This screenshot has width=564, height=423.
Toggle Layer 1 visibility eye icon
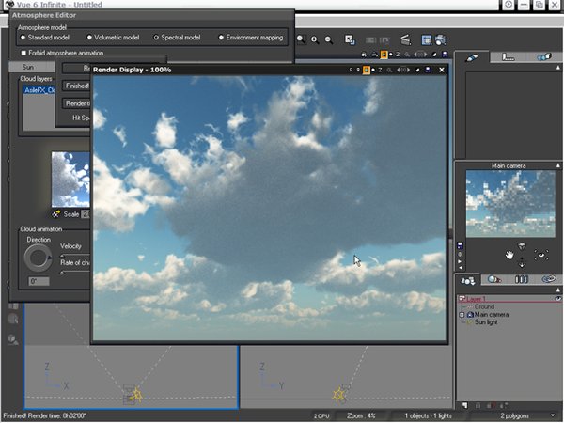(x=557, y=298)
